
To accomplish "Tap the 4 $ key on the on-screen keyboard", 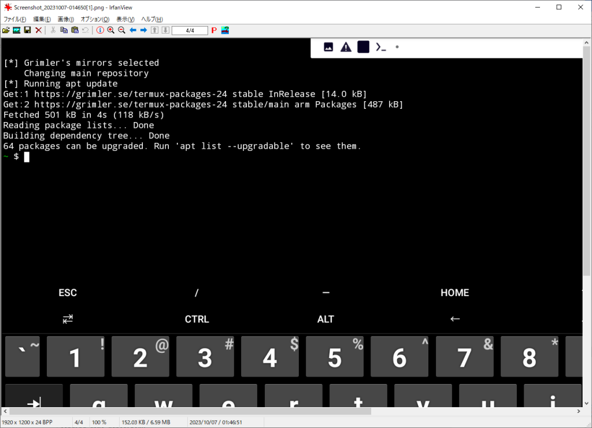I will pos(270,356).
